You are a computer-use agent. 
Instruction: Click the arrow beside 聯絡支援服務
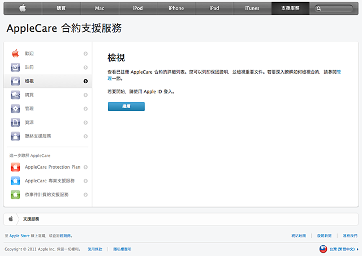[85, 136]
